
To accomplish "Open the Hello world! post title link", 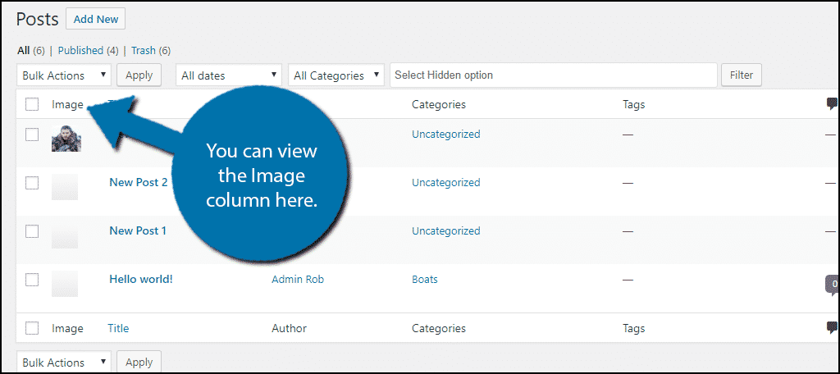I will 141,279.
